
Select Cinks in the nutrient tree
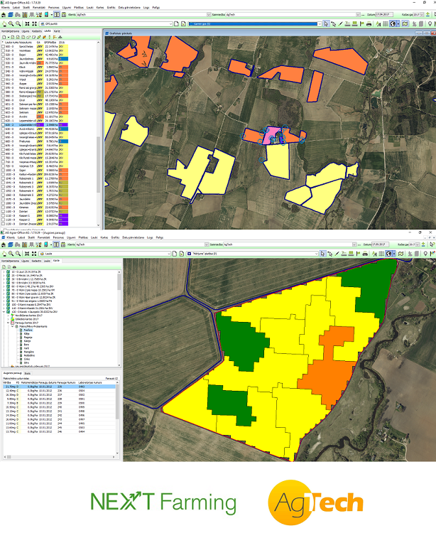coord(27,359)
